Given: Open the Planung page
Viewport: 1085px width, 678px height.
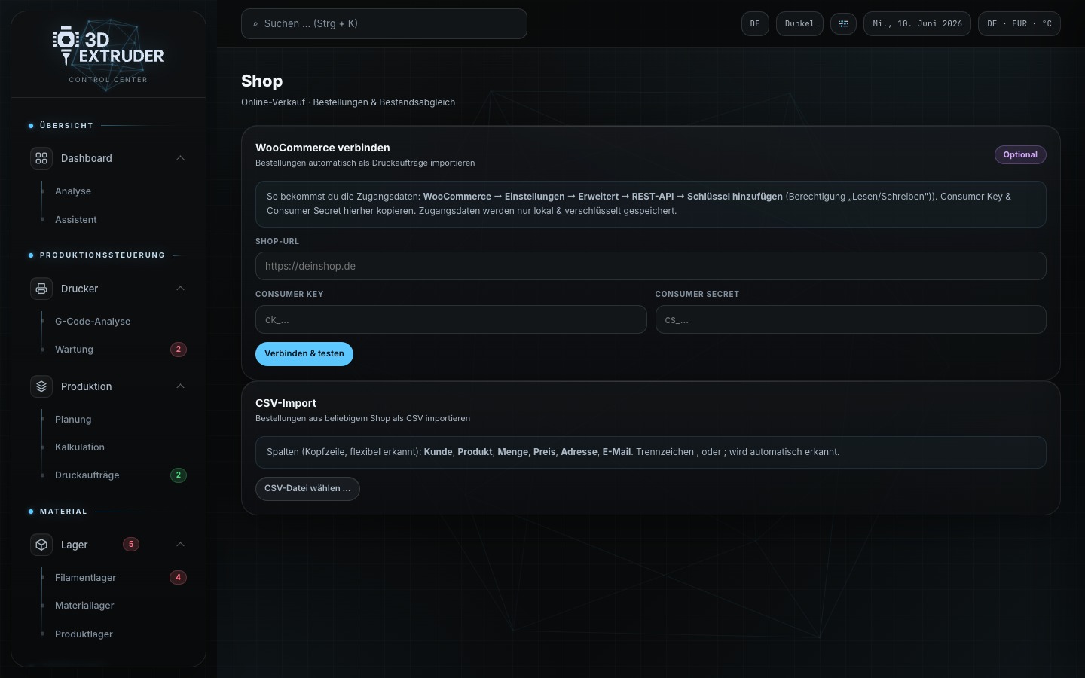Looking at the screenshot, I should click(x=73, y=420).
